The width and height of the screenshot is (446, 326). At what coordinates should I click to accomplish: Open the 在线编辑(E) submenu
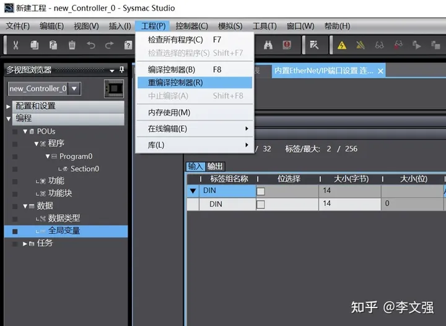(x=195, y=129)
